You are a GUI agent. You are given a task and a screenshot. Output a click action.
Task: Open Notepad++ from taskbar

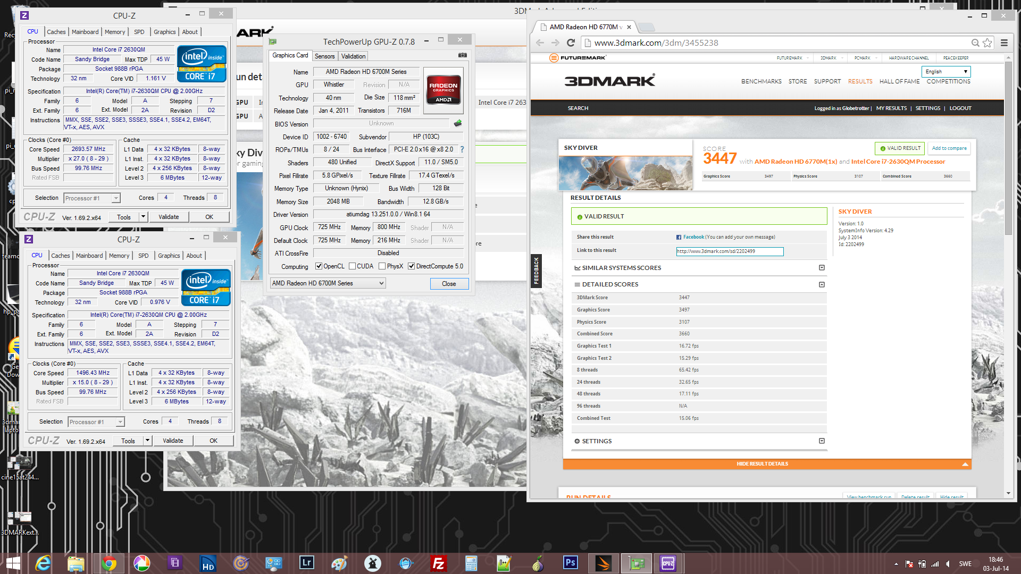tap(504, 563)
